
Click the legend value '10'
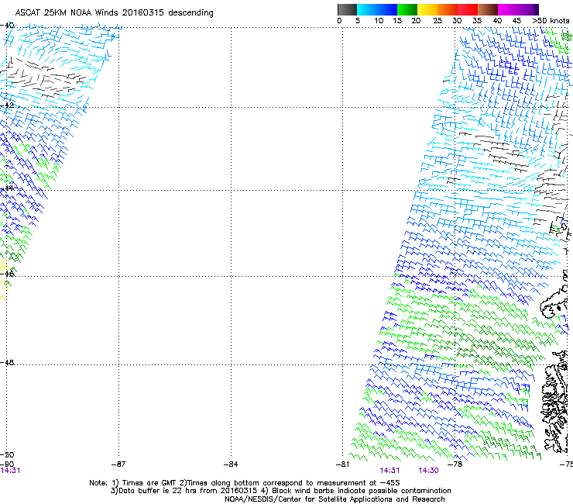click(379, 21)
